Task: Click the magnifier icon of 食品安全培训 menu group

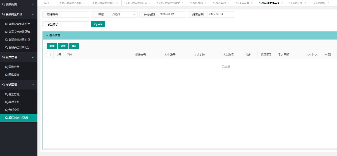Action: coord(3,15)
